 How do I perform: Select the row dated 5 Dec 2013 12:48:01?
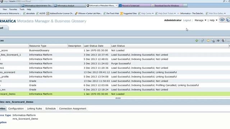click(x=115, y=59)
